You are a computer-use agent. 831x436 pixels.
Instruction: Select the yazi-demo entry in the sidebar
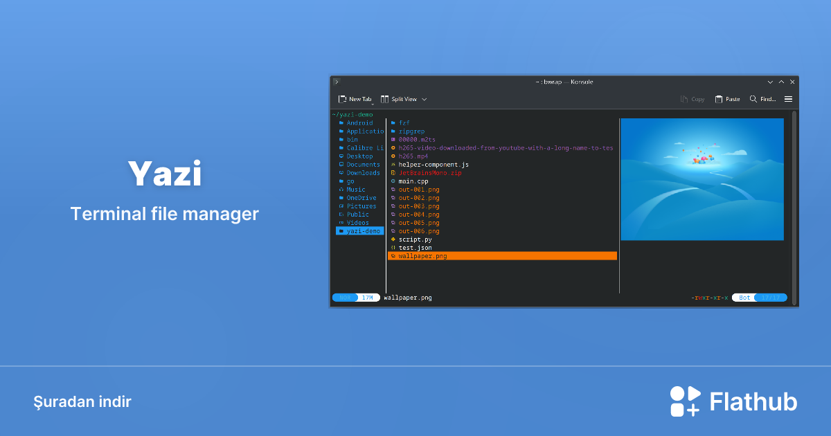(x=359, y=230)
